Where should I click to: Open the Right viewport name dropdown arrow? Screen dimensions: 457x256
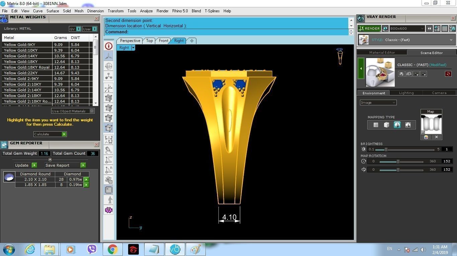click(x=133, y=48)
